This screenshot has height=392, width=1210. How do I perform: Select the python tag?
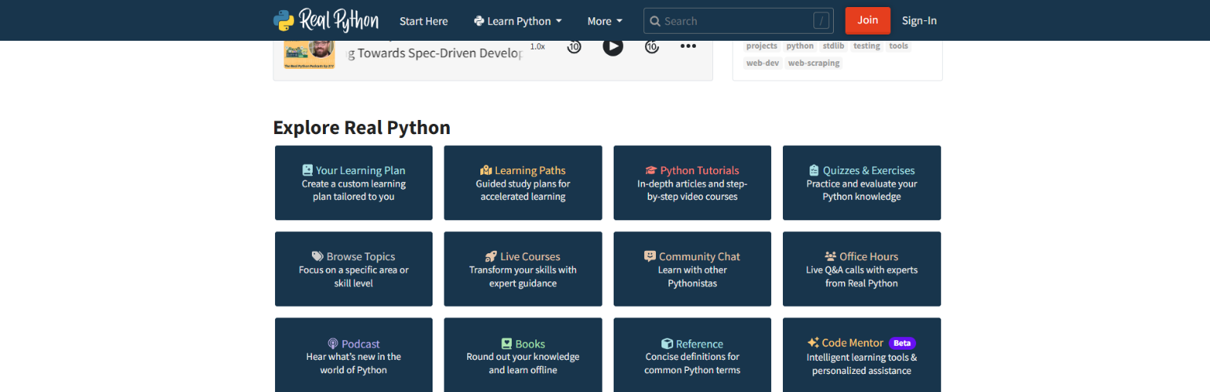(800, 46)
